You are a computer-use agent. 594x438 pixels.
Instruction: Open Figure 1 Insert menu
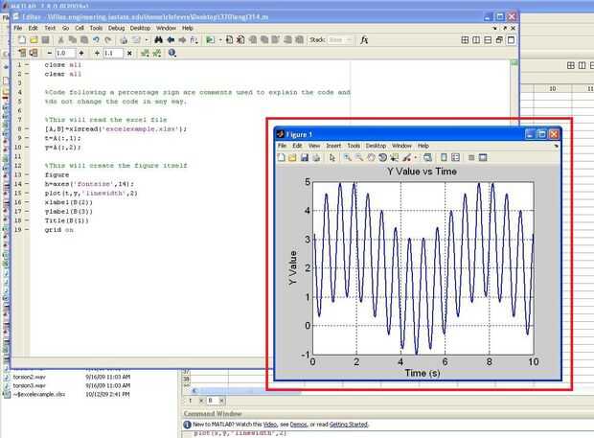coord(333,146)
